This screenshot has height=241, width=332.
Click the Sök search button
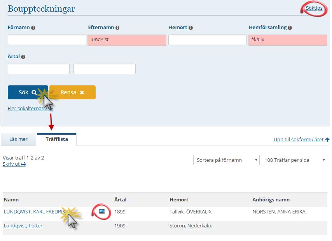(x=28, y=92)
